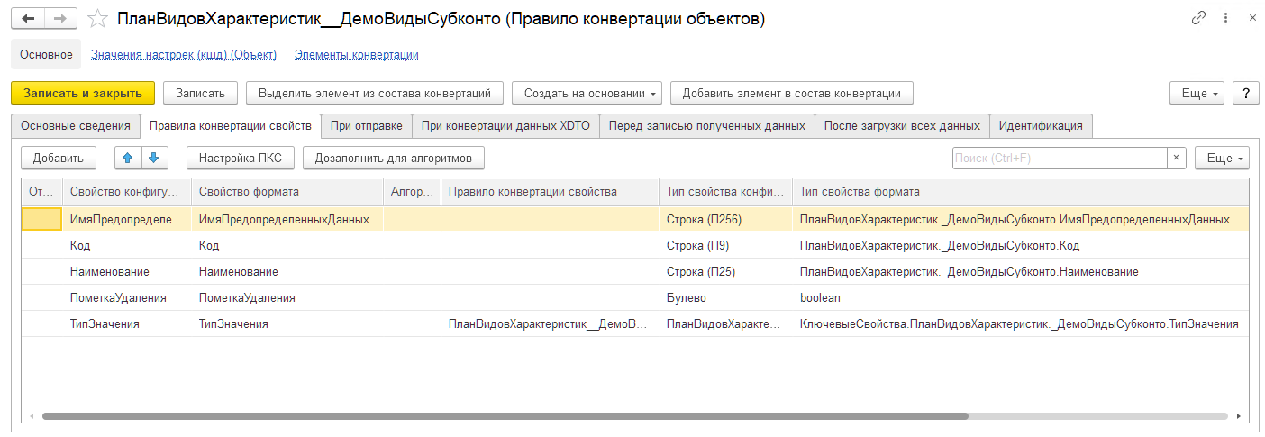1265x437 pixels.
Task: Click Добавить элемент в состав конвертации
Action: click(792, 93)
